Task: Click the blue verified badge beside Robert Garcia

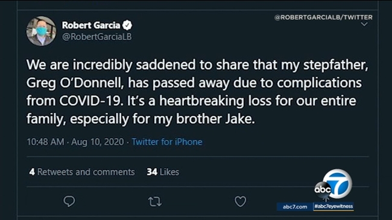Action: click(127, 25)
